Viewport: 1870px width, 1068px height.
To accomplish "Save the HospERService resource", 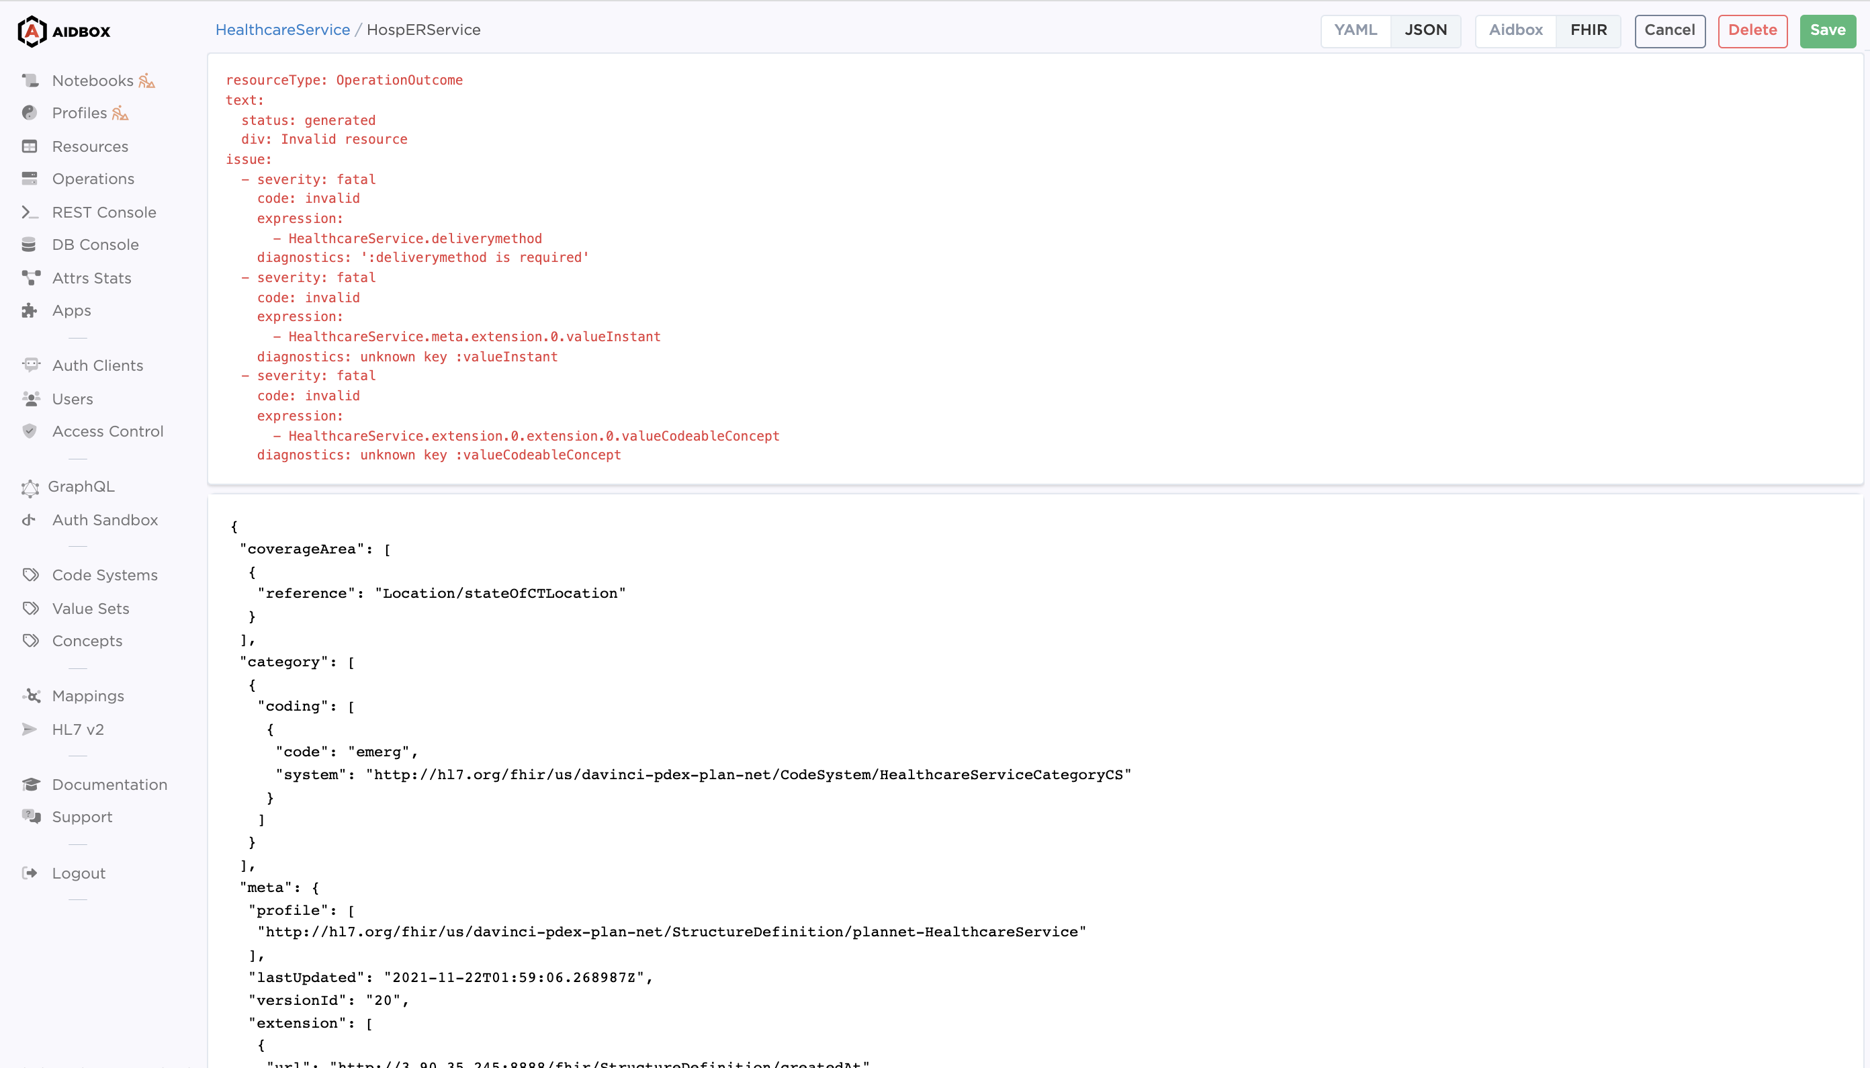I will [1828, 30].
